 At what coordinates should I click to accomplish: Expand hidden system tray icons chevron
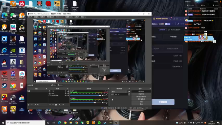tap(188, 123)
